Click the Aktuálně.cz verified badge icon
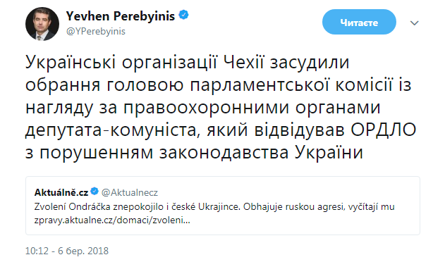The image size is (433, 262). [94, 191]
